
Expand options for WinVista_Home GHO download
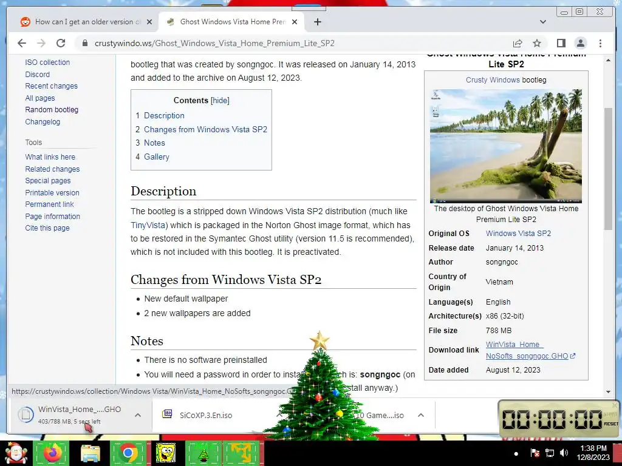138,415
